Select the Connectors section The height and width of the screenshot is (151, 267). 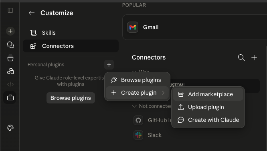[x=71, y=46]
